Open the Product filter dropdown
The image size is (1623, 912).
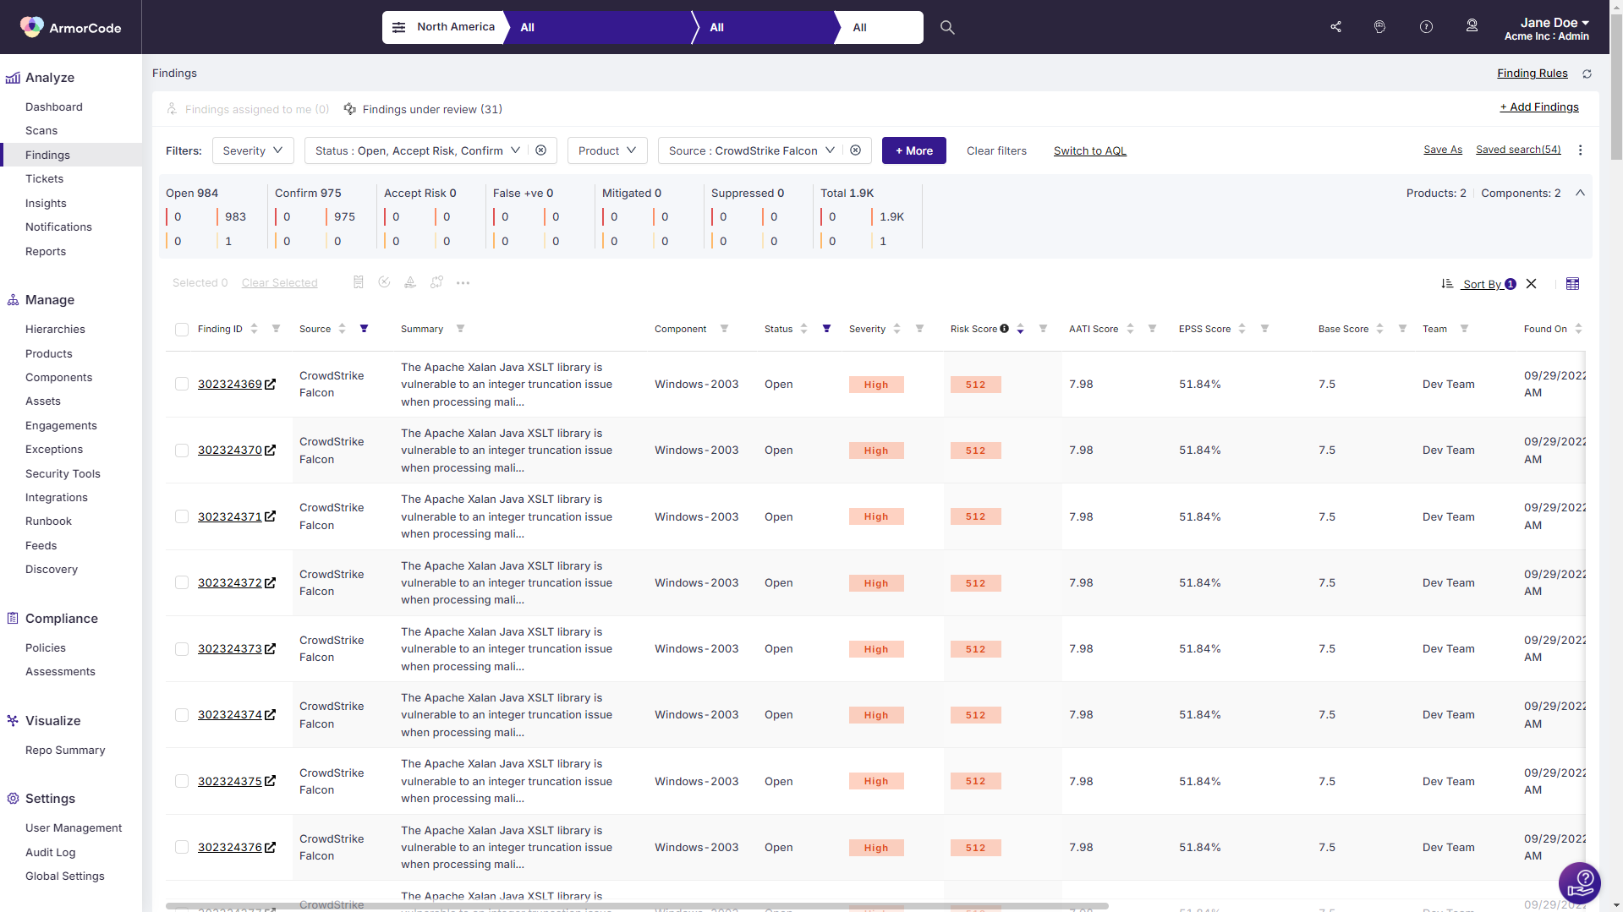tap(607, 150)
